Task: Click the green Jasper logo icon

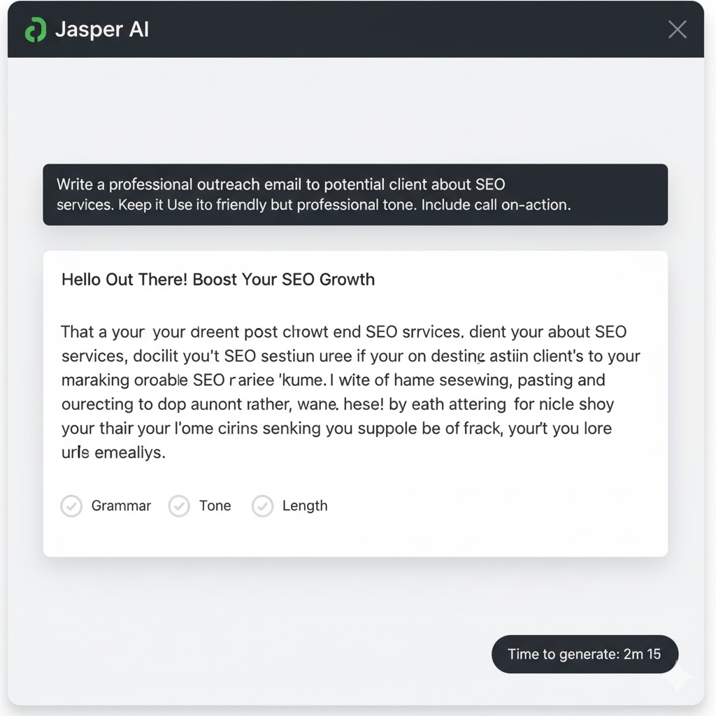Action: point(35,30)
